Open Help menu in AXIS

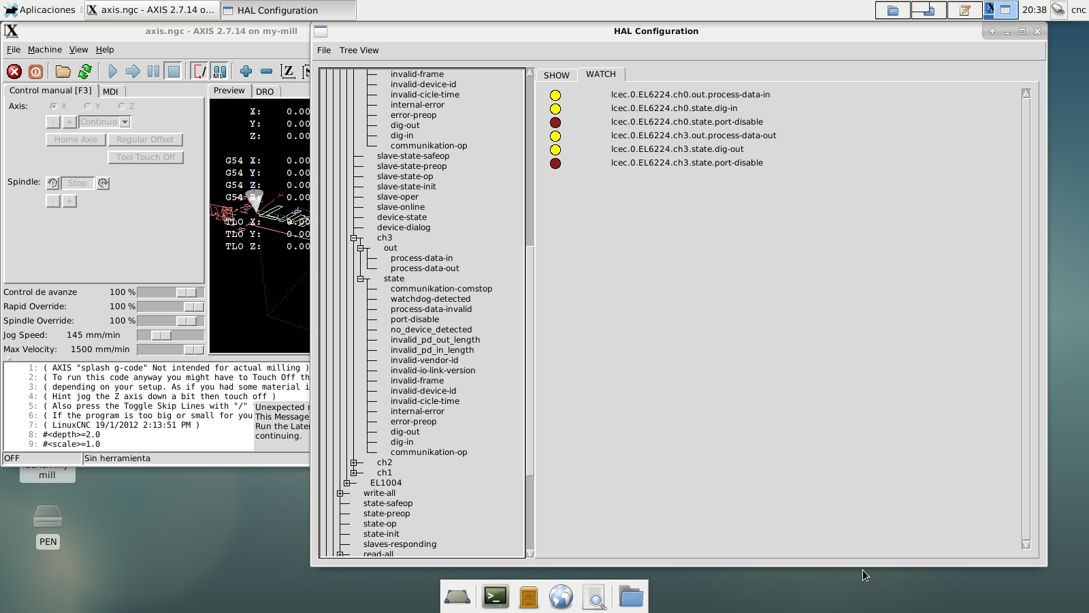click(105, 50)
